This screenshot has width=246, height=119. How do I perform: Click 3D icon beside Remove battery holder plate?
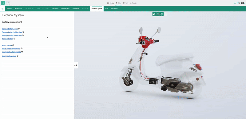[23, 32]
